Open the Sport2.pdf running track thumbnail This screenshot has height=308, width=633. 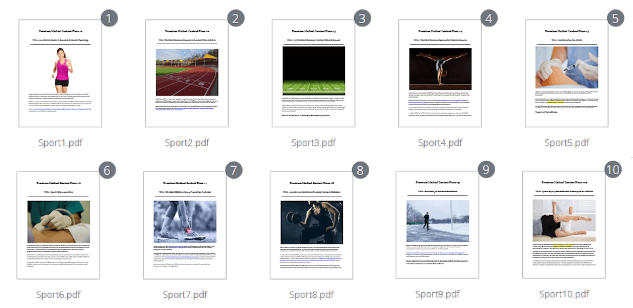(x=187, y=73)
